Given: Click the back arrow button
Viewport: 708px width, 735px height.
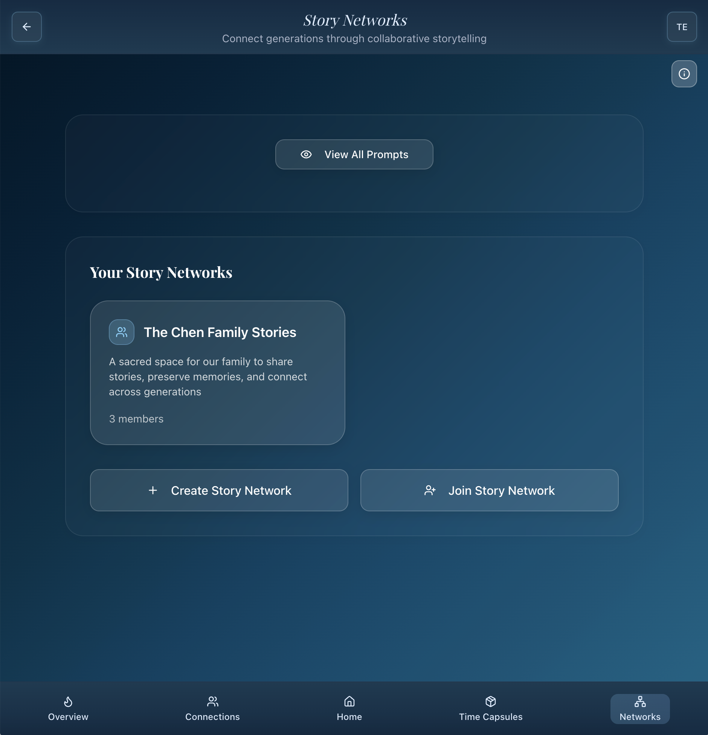Looking at the screenshot, I should pos(27,27).
